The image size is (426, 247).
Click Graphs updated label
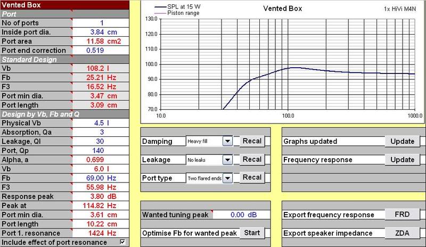pyautogui.click(x=310, y=141)
